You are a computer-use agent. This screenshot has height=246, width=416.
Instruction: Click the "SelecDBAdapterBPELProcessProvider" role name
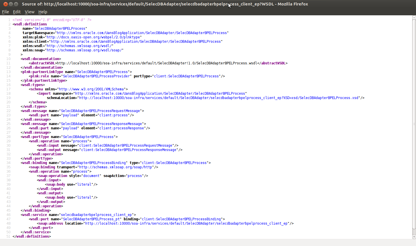click(x=96, y=76)
